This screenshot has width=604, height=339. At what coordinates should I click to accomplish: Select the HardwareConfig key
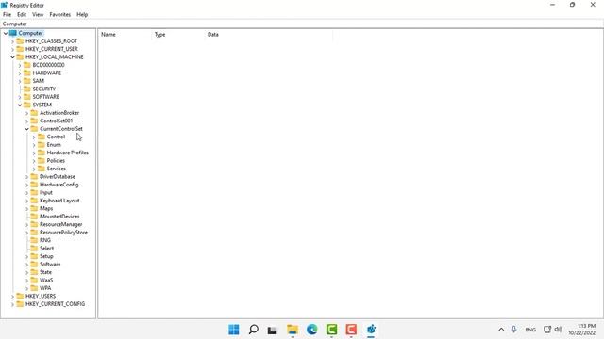pyautogui.click(x=59, y=185)
